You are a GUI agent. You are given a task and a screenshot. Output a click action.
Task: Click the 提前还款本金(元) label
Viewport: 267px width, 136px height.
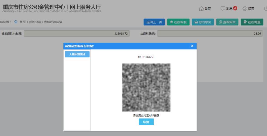12,34
